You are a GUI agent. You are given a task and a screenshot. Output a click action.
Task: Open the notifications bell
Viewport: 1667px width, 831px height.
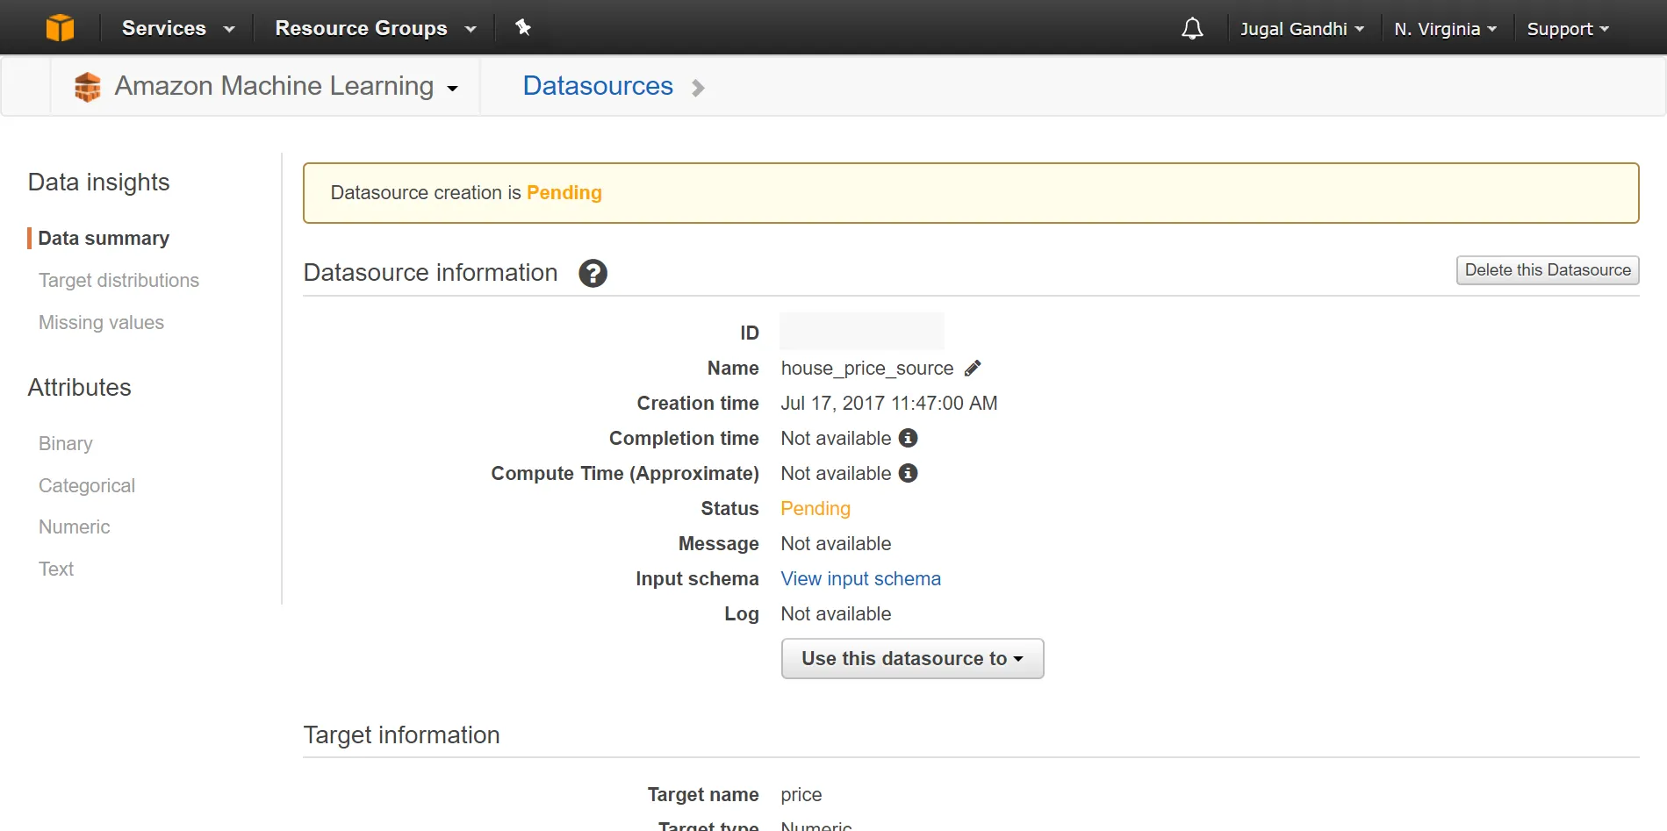click(1192, 28)
